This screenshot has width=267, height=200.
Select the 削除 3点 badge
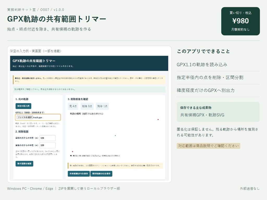click(87, 106)
